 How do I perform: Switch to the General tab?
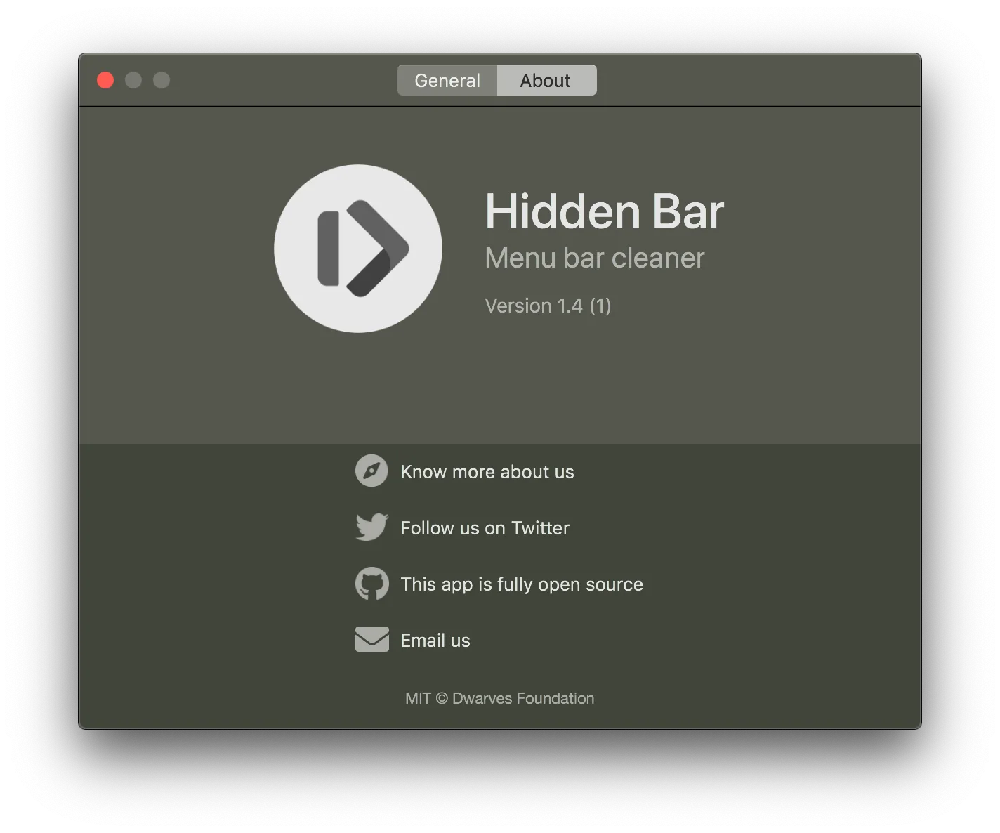coord(447,80)
